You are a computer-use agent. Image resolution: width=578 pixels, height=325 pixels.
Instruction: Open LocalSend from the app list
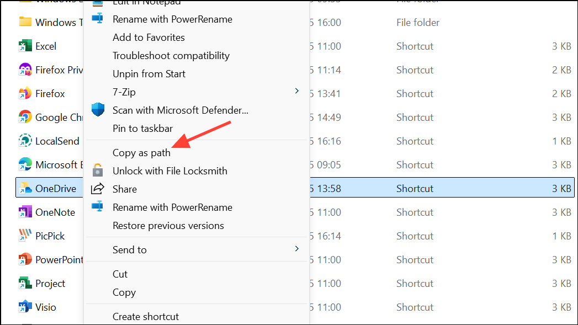(52, 141)
